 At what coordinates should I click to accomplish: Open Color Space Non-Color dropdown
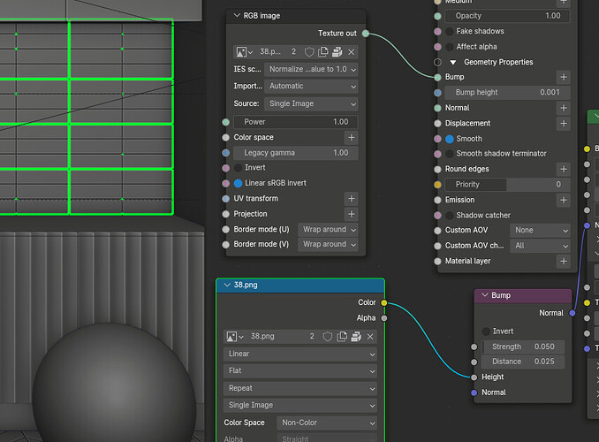(x=327, y=423)
